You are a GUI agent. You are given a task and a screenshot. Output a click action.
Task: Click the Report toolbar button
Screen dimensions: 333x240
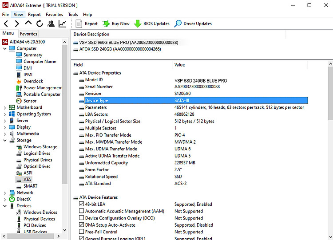[87, 24]
